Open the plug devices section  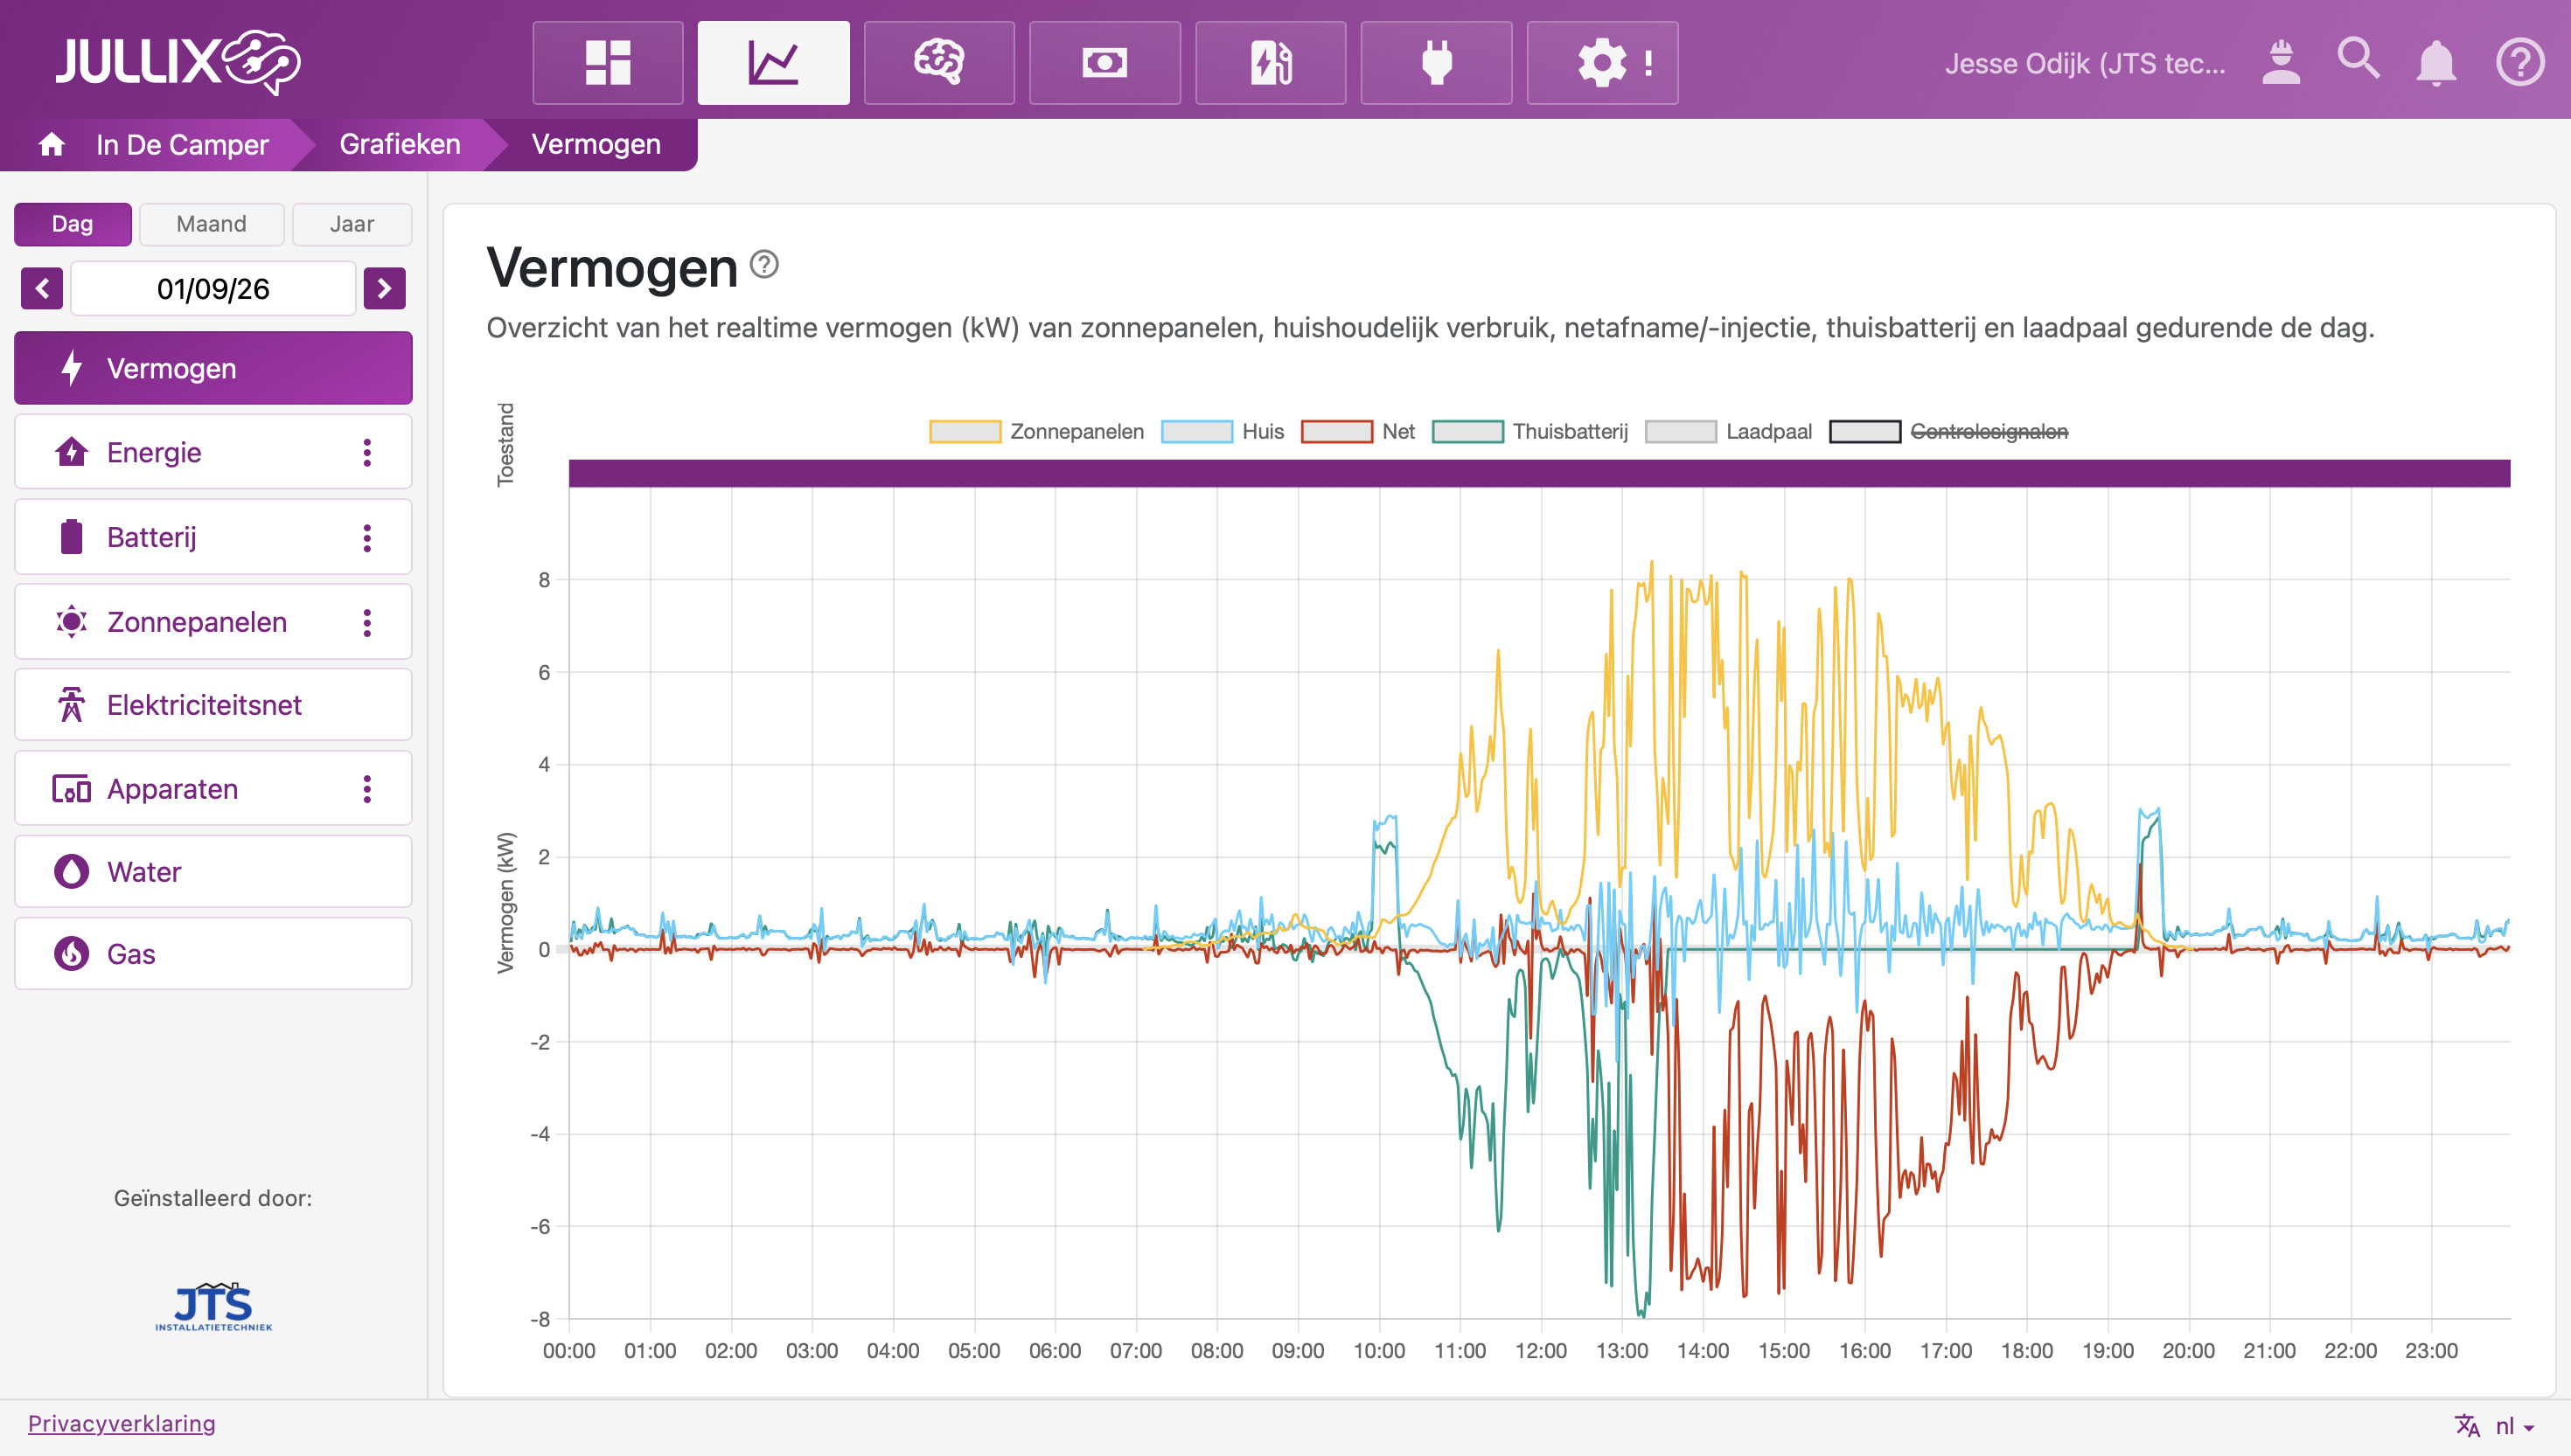[x=1437, y=63]
